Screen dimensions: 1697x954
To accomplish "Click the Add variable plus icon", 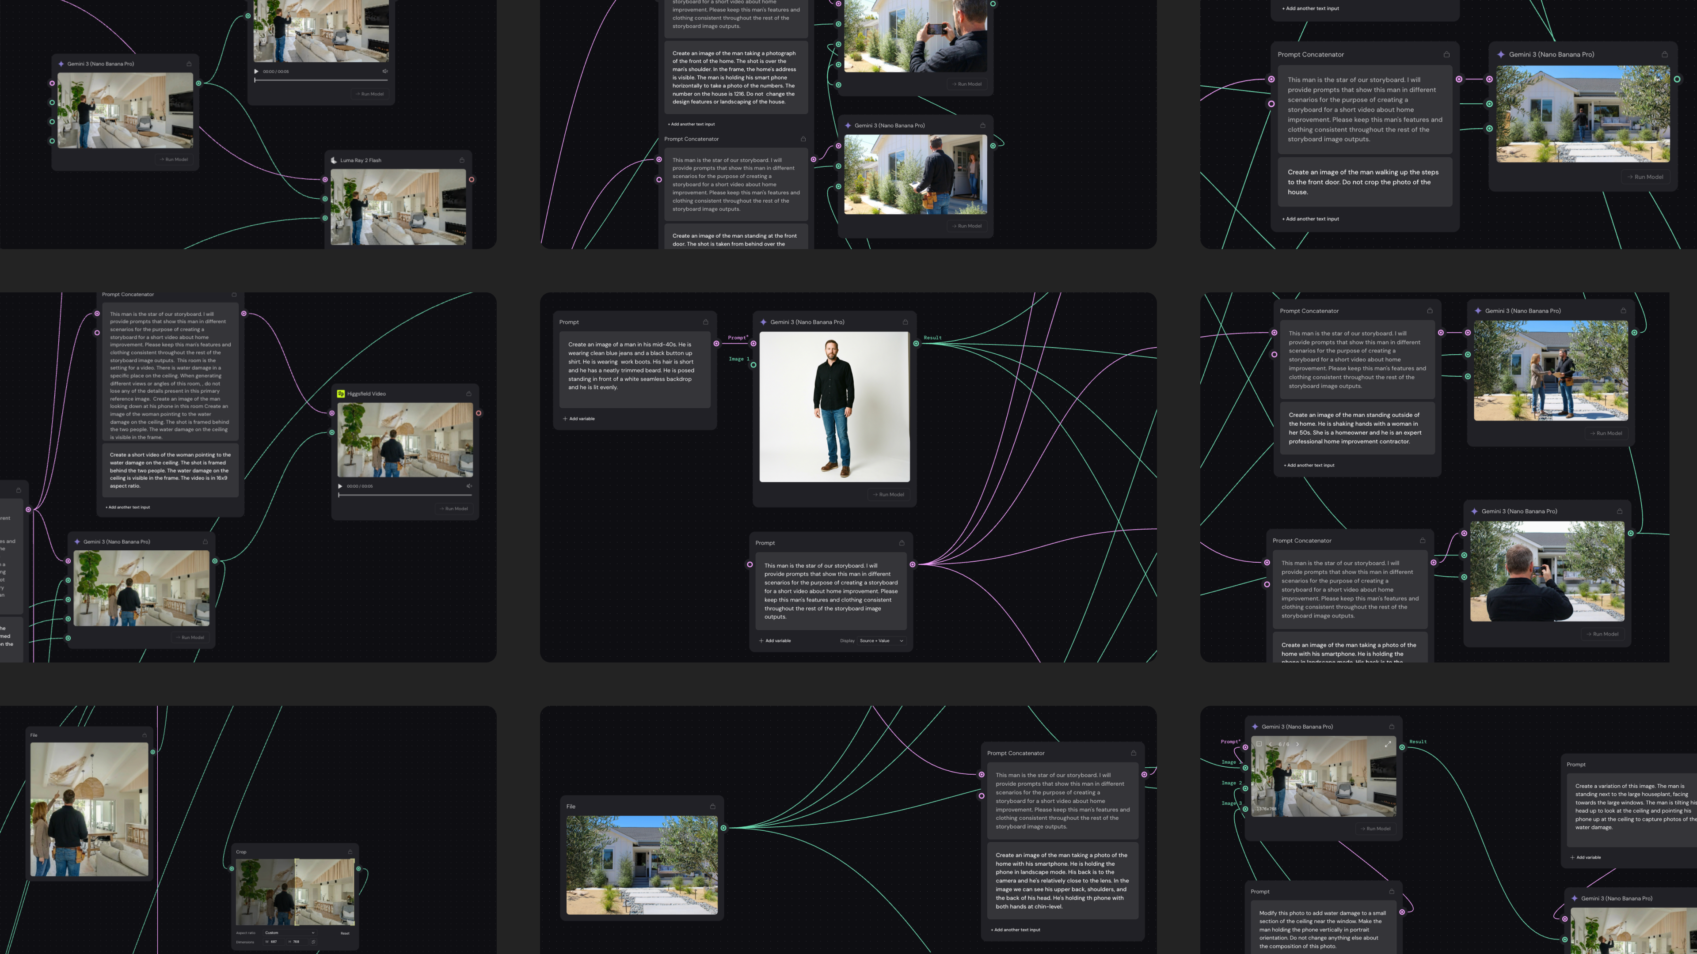I will [x=565, y=418].
